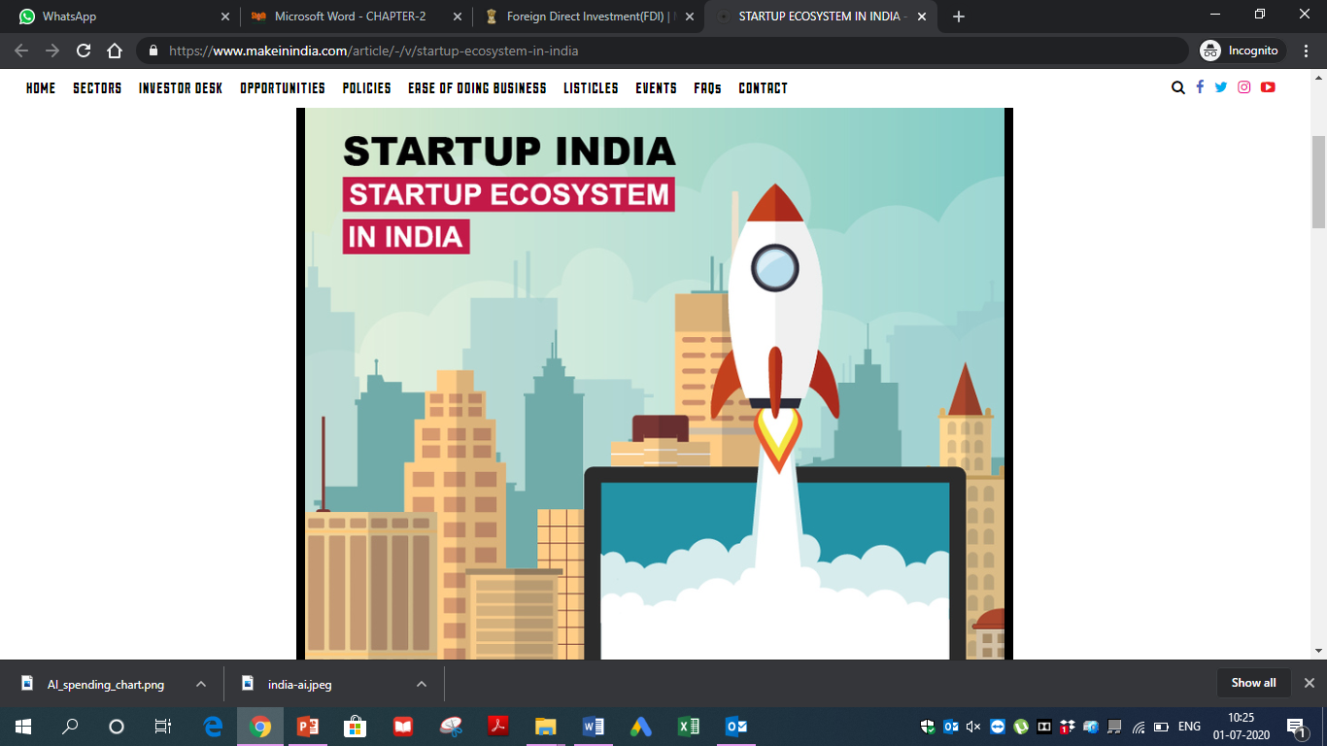Click the Incognito profile indicator
This screenshot has height=746, width=1327.
point(1242,51)
